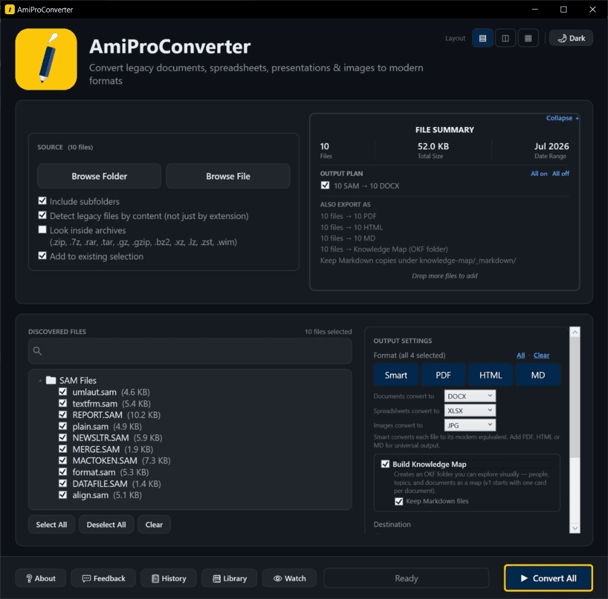
Task: Click the All format link
Action: click(520, 355)
